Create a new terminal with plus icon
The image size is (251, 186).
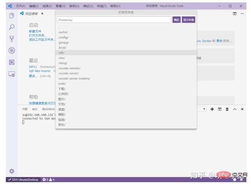(212, 109)
